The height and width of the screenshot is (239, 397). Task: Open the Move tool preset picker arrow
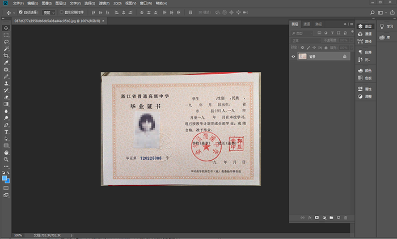click(14, 12)
